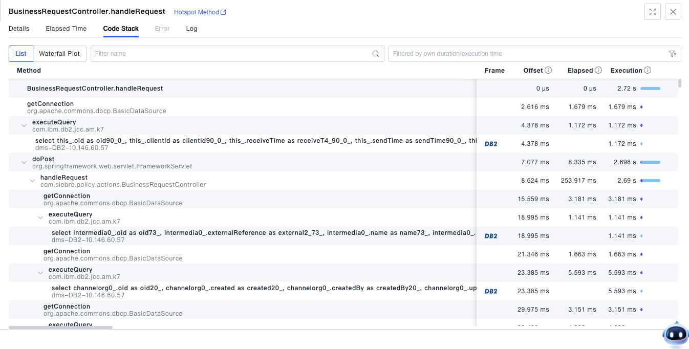
Task: Click the fullscreen expand icon
Action: click(x=653, y=12)
